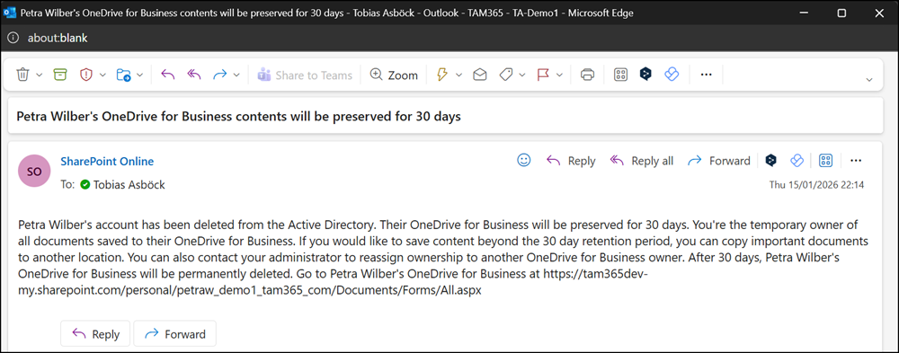Click recipient Tobias Asböck
The height and width of the screenshot is (353, 899).
[129, 185]
